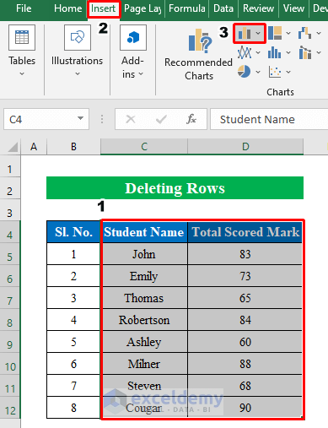Viewport: 328px width, 428px height.
Task: Select the cell containing Thomas
Action: [x=144, y=298]
